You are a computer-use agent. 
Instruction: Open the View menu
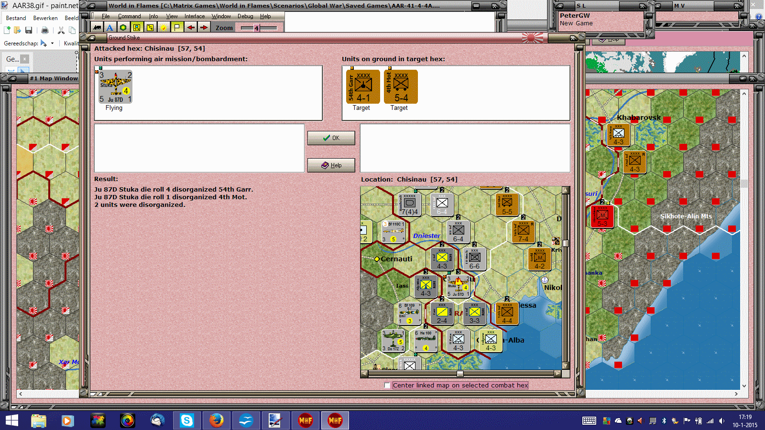[172, 16]
